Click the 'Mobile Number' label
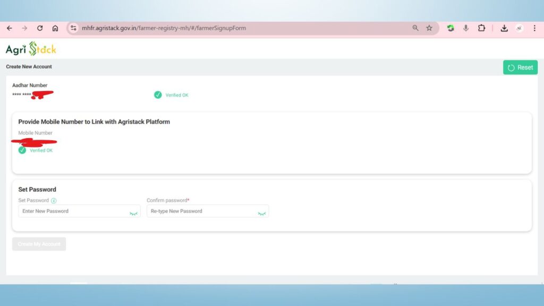This screenshot has width=544, height=306. point(36,133)
